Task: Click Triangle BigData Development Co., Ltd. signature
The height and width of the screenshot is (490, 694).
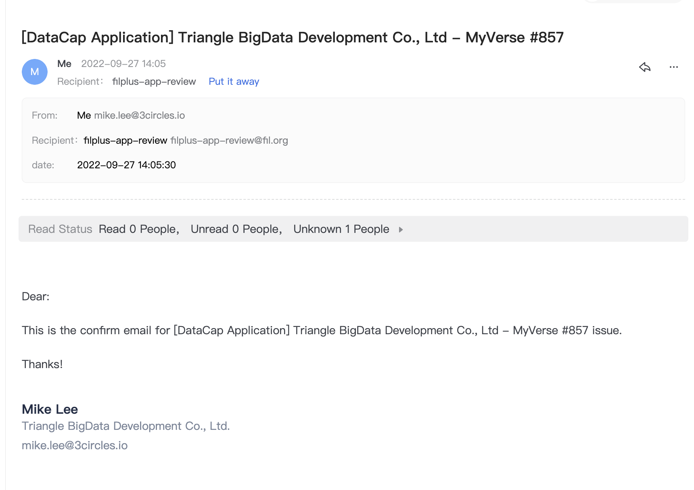Action: (126, 426)
